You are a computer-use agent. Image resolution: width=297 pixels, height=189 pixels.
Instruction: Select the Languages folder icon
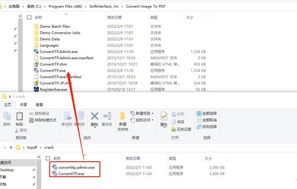pyautogui.click(x=36, y=45)
